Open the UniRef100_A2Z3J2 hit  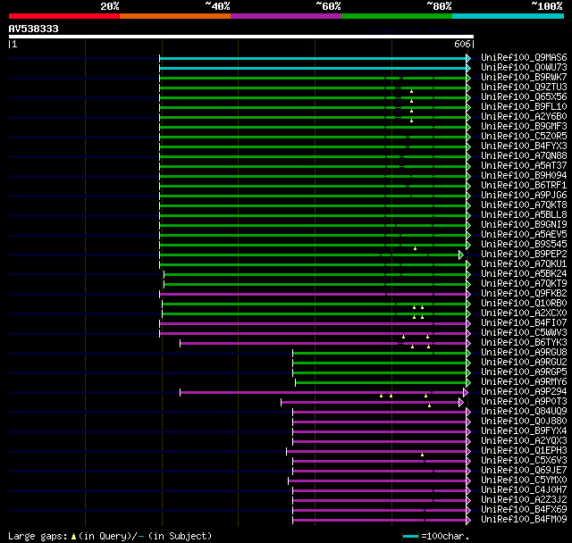point(524,500)
